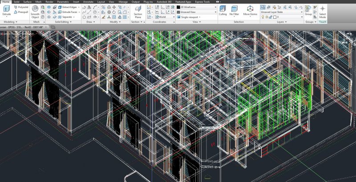Select the Polygon draw tool
This screenshot has height=182, width=356.
point(84,17)
